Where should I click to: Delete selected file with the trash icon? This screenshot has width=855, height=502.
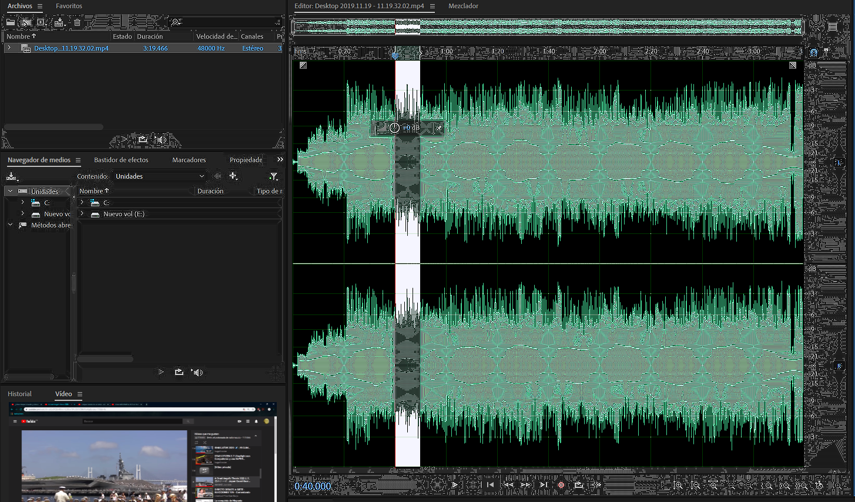pyautogui.click(x=77, y=22)
